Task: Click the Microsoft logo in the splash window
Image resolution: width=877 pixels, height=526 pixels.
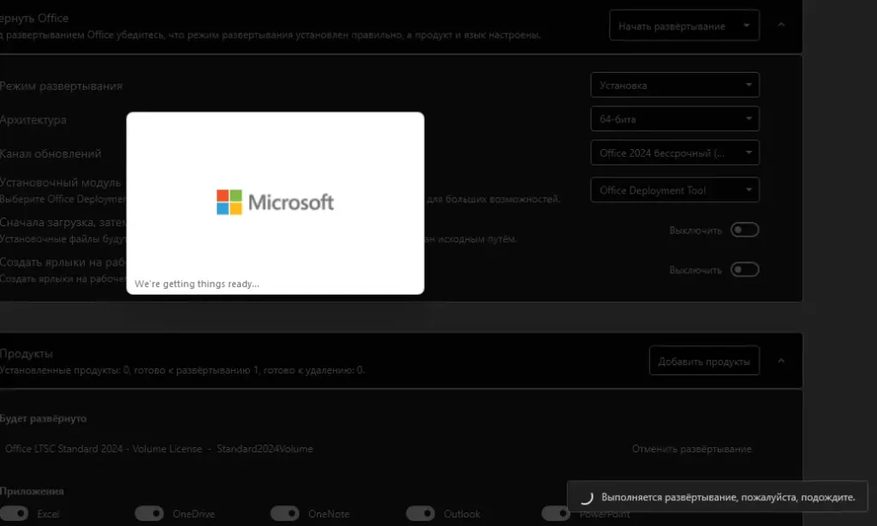Action: point(275,202)
